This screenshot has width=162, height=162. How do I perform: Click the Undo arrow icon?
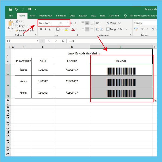point(16,9)
